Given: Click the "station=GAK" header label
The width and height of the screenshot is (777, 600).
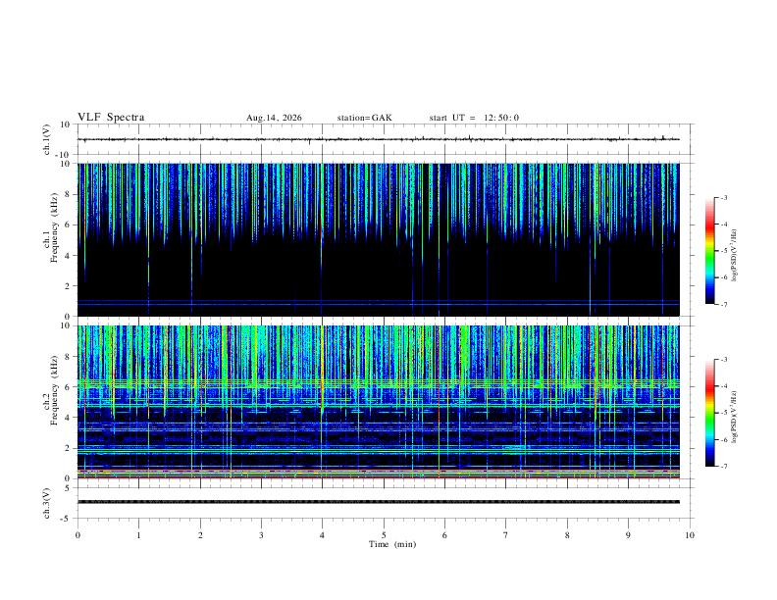Looking at the screenshot, I should click(364, 118).
